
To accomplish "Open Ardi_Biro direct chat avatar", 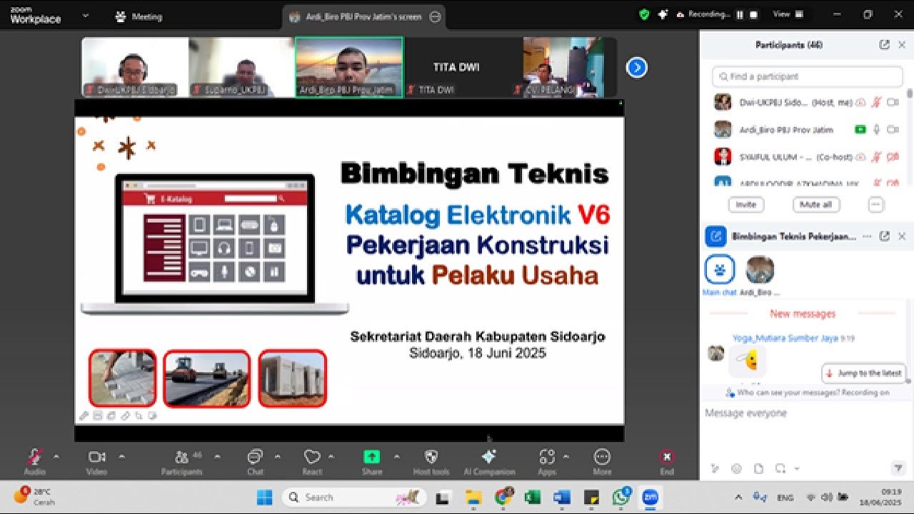I will tap(760, 271).
